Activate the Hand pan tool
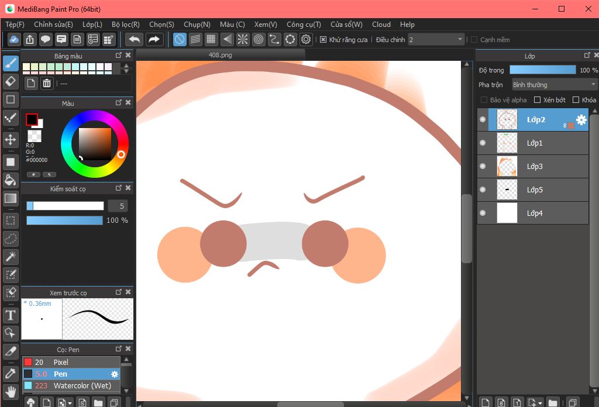This screenshot has height=407, width=599. [11, 392]
